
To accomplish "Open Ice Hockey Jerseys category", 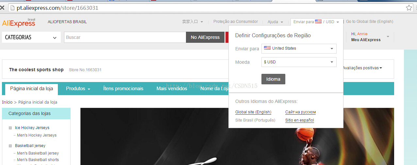I will click(32, 128).
